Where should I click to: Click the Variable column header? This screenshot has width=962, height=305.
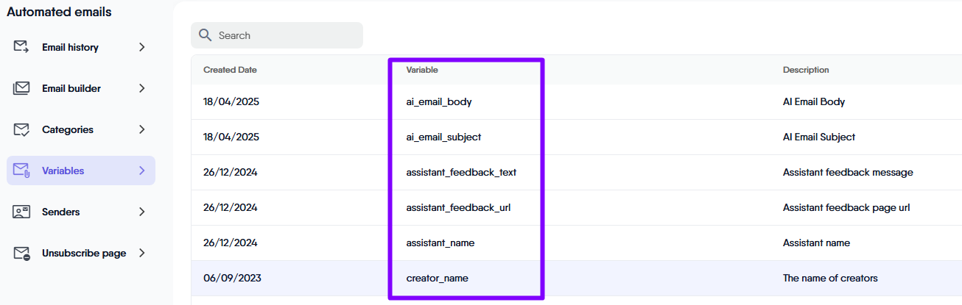[x=422, y=70]
